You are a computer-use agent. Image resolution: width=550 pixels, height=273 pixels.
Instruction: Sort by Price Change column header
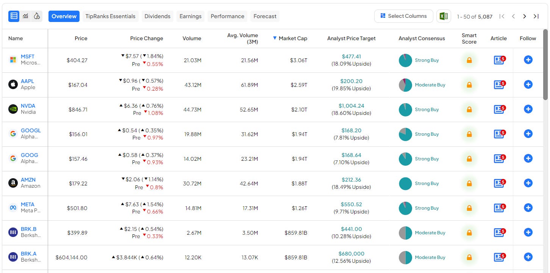pyautogui.click(x=147, y=38)
